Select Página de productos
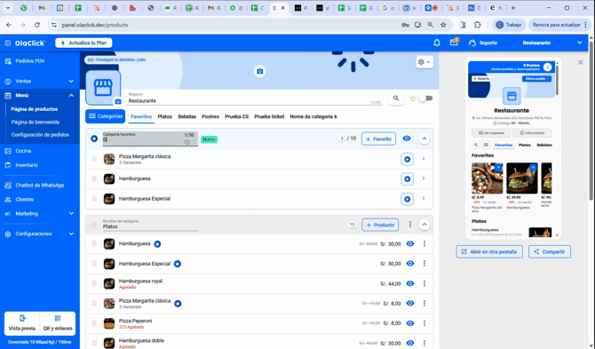The image size is (595, 349). pyautogui.click(x=35, y=109)
